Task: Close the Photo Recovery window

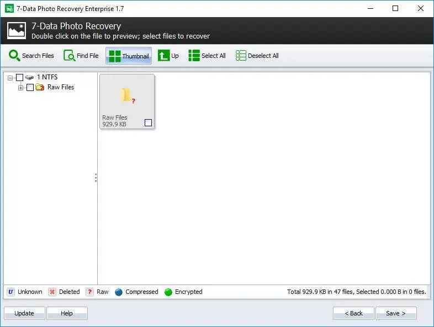Action: pos(420,8)
